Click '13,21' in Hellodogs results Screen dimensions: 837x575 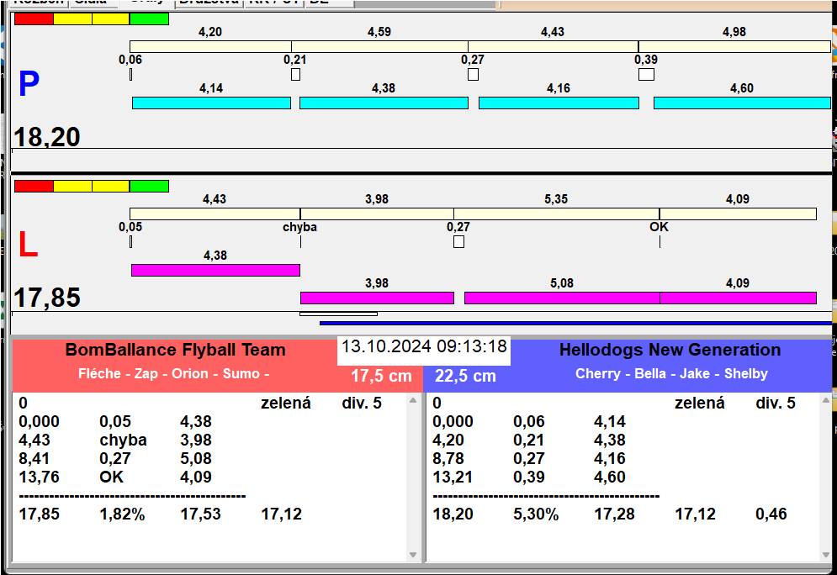point(453,477)
